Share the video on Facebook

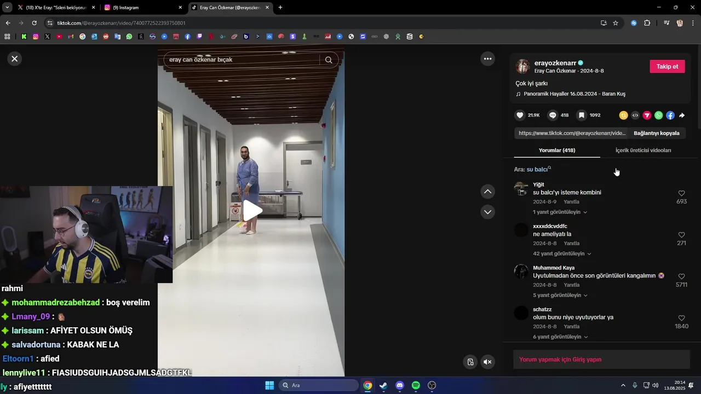tap(670, 115)
